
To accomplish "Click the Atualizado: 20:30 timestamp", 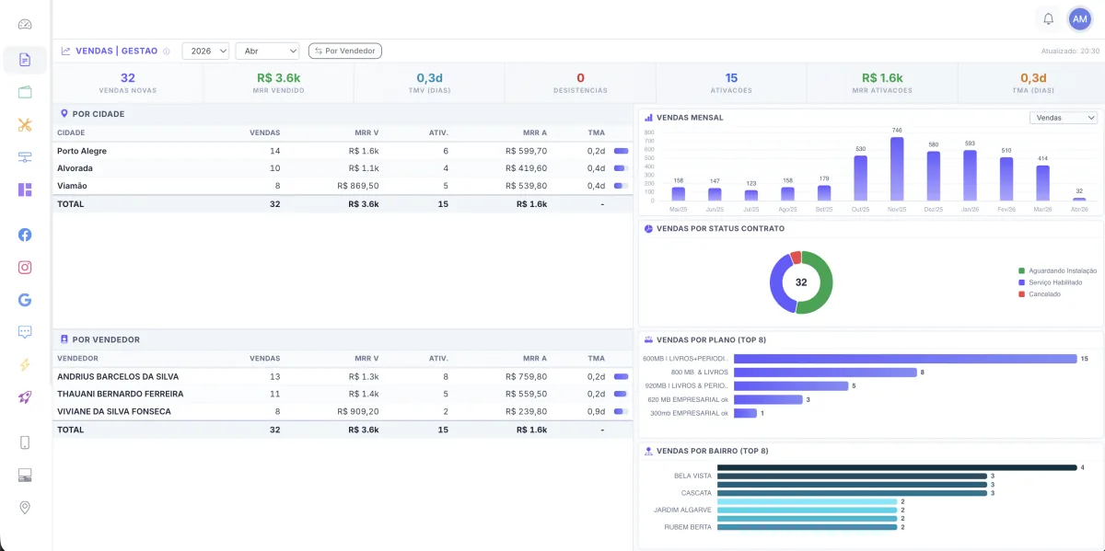I will [1070, 52].
